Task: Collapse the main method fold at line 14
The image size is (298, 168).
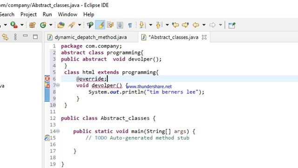Action: pyautogui.click(x=58, y=131)
